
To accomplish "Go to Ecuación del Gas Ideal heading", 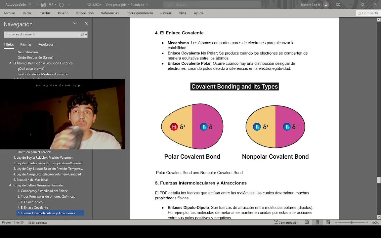I will tap(30, 180).
